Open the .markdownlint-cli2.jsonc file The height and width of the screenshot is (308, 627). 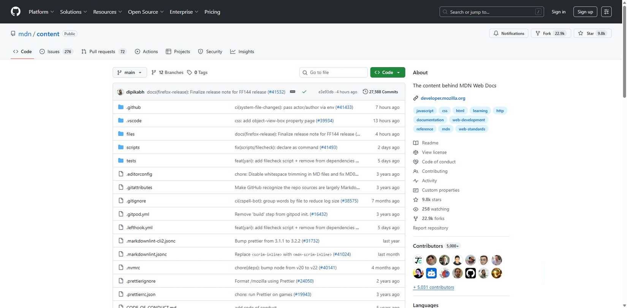click(x=151, y=241)
